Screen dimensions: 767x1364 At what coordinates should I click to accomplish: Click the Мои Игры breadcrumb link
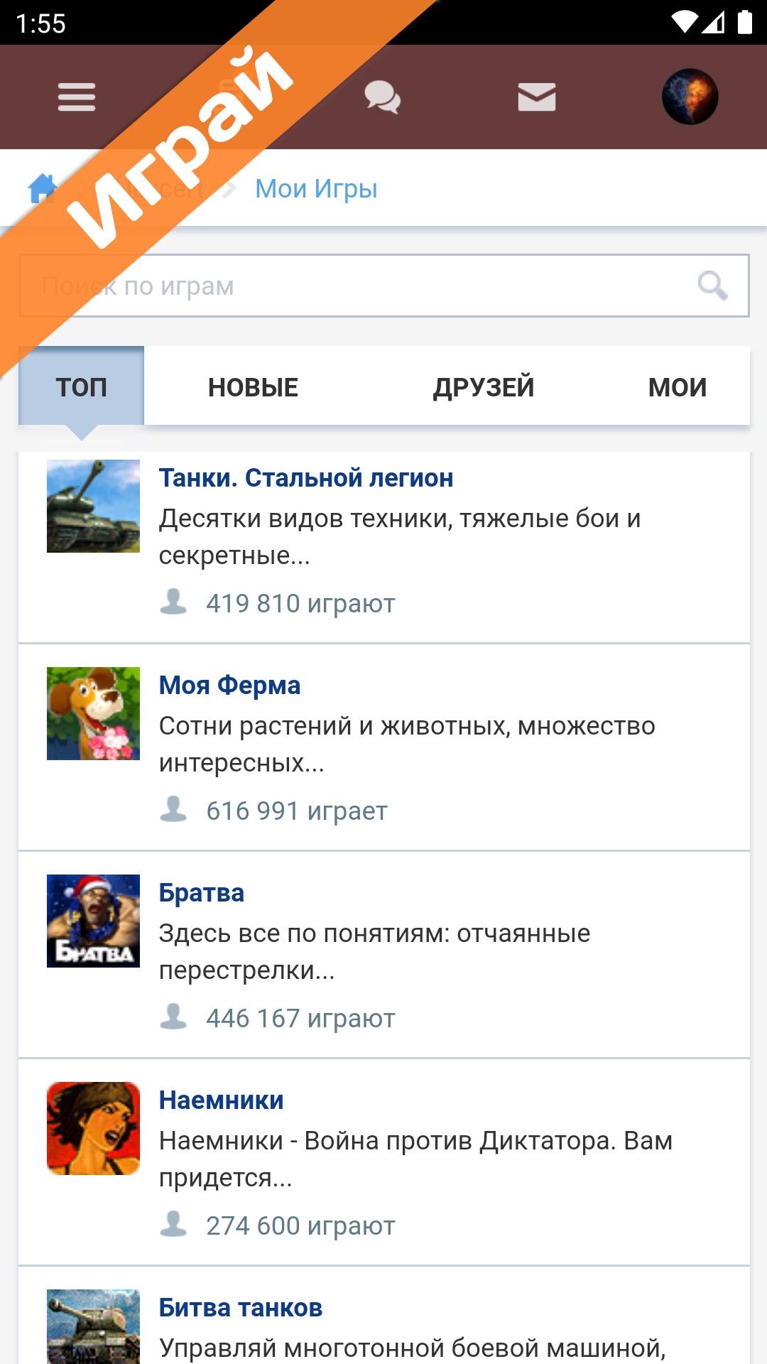[x=316, y=189]
